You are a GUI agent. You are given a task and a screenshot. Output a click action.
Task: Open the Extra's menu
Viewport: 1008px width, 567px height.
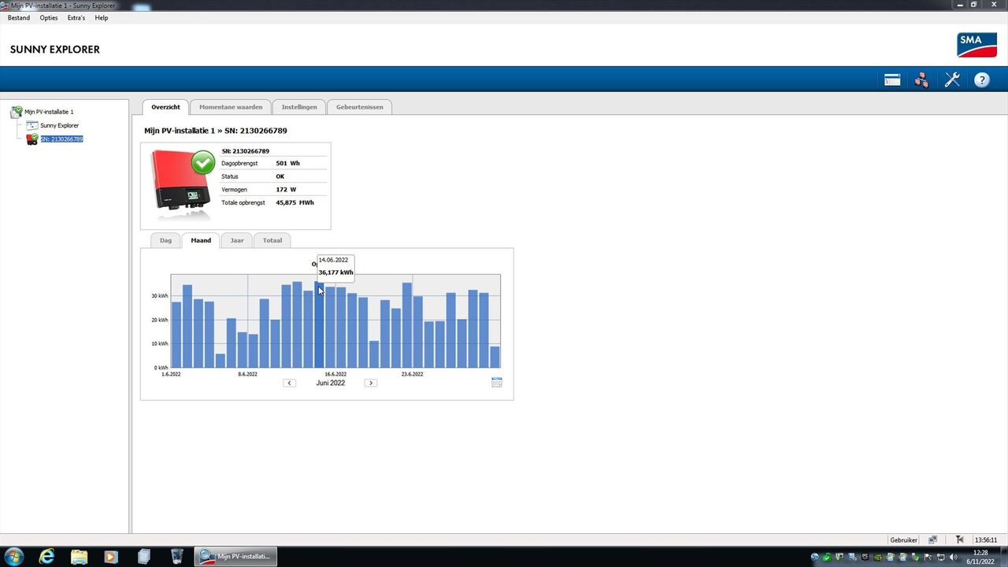tap(76, 17)
